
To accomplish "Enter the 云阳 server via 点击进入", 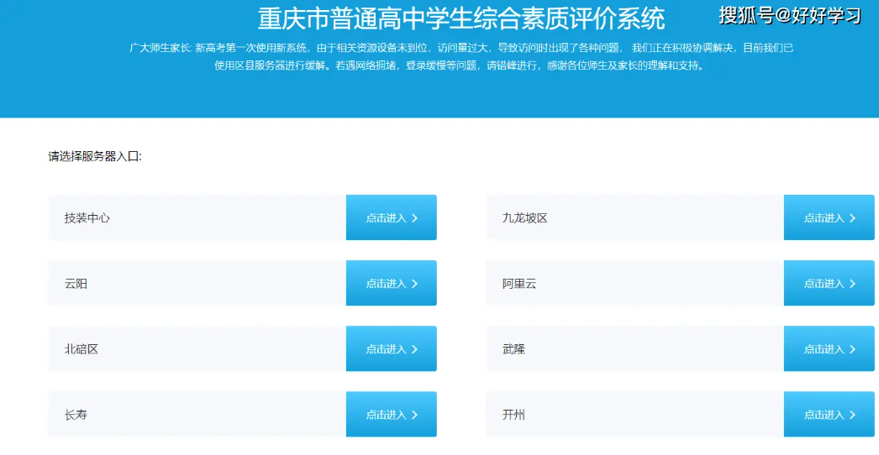I will coord(392,283).
